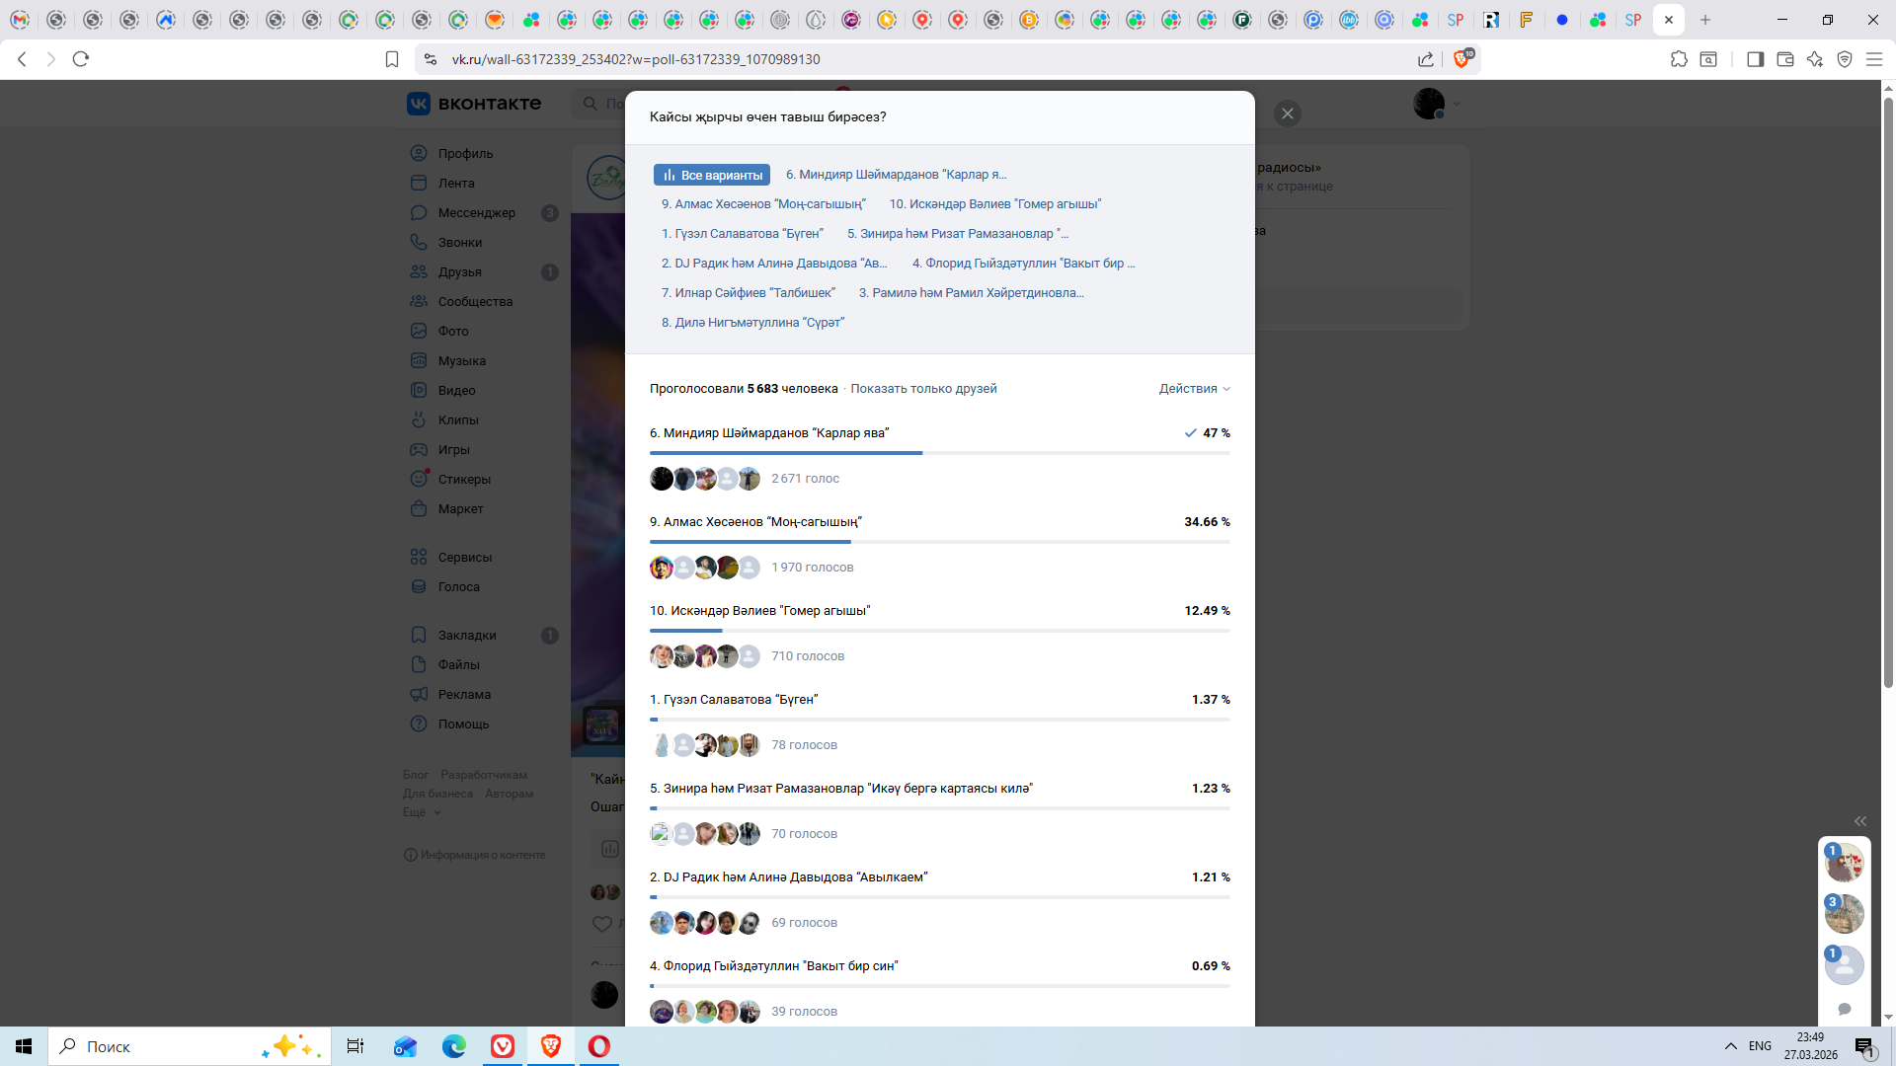Open the Музыка section in sidebar
This screenshot has height=1066, width=1896.
461,360
